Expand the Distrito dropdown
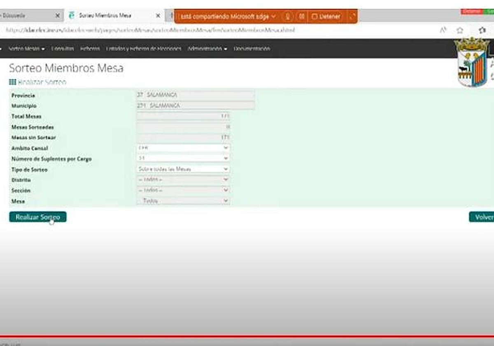This screenshot has height=346, width=494. tap(183, 180)
